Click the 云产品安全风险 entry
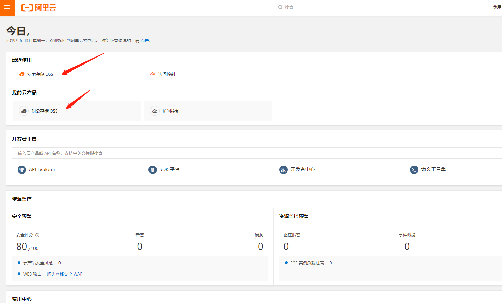The image size is (502, 303). pos(38,263)
